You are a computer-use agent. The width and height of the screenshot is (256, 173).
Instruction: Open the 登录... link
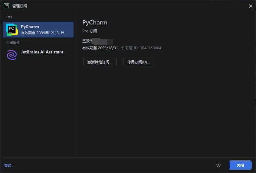pyautogui.click(x=9, y=165)
